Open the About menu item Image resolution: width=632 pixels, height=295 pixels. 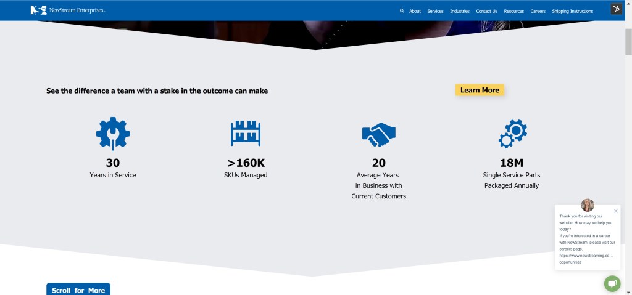pos(415,11)
